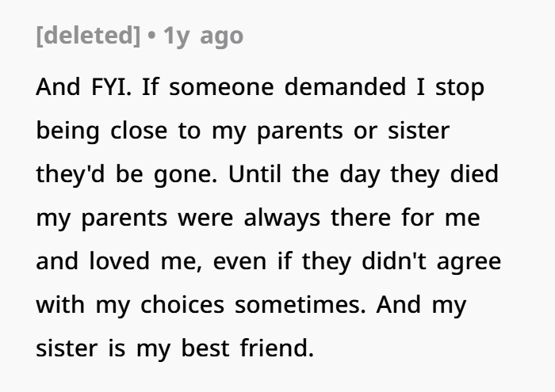The width and height of the screenshot is (555, 392).
Task: Click the word "always" in fourth line
Action: [x=282, y=219]
